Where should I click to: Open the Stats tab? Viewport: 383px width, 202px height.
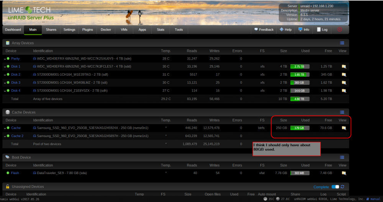coord(160,29)
